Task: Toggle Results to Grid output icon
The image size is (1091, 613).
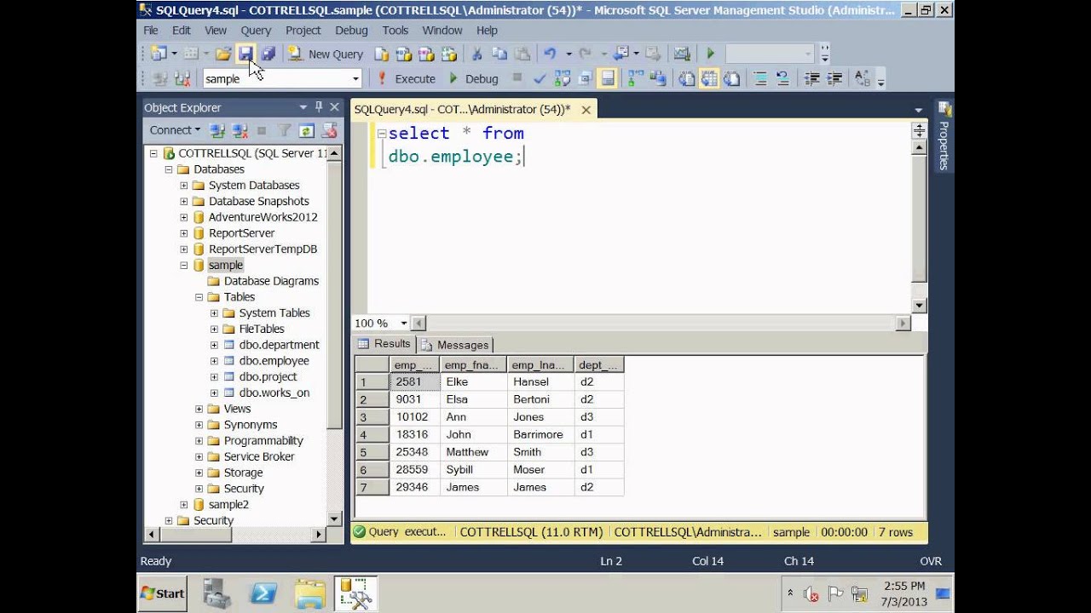Action: coord(709,78)
